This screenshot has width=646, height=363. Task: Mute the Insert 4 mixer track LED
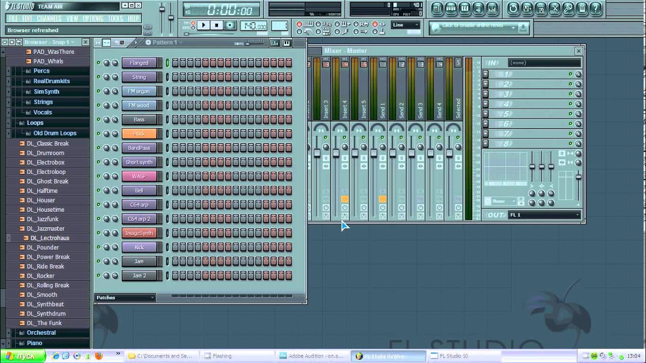point(345,137)
